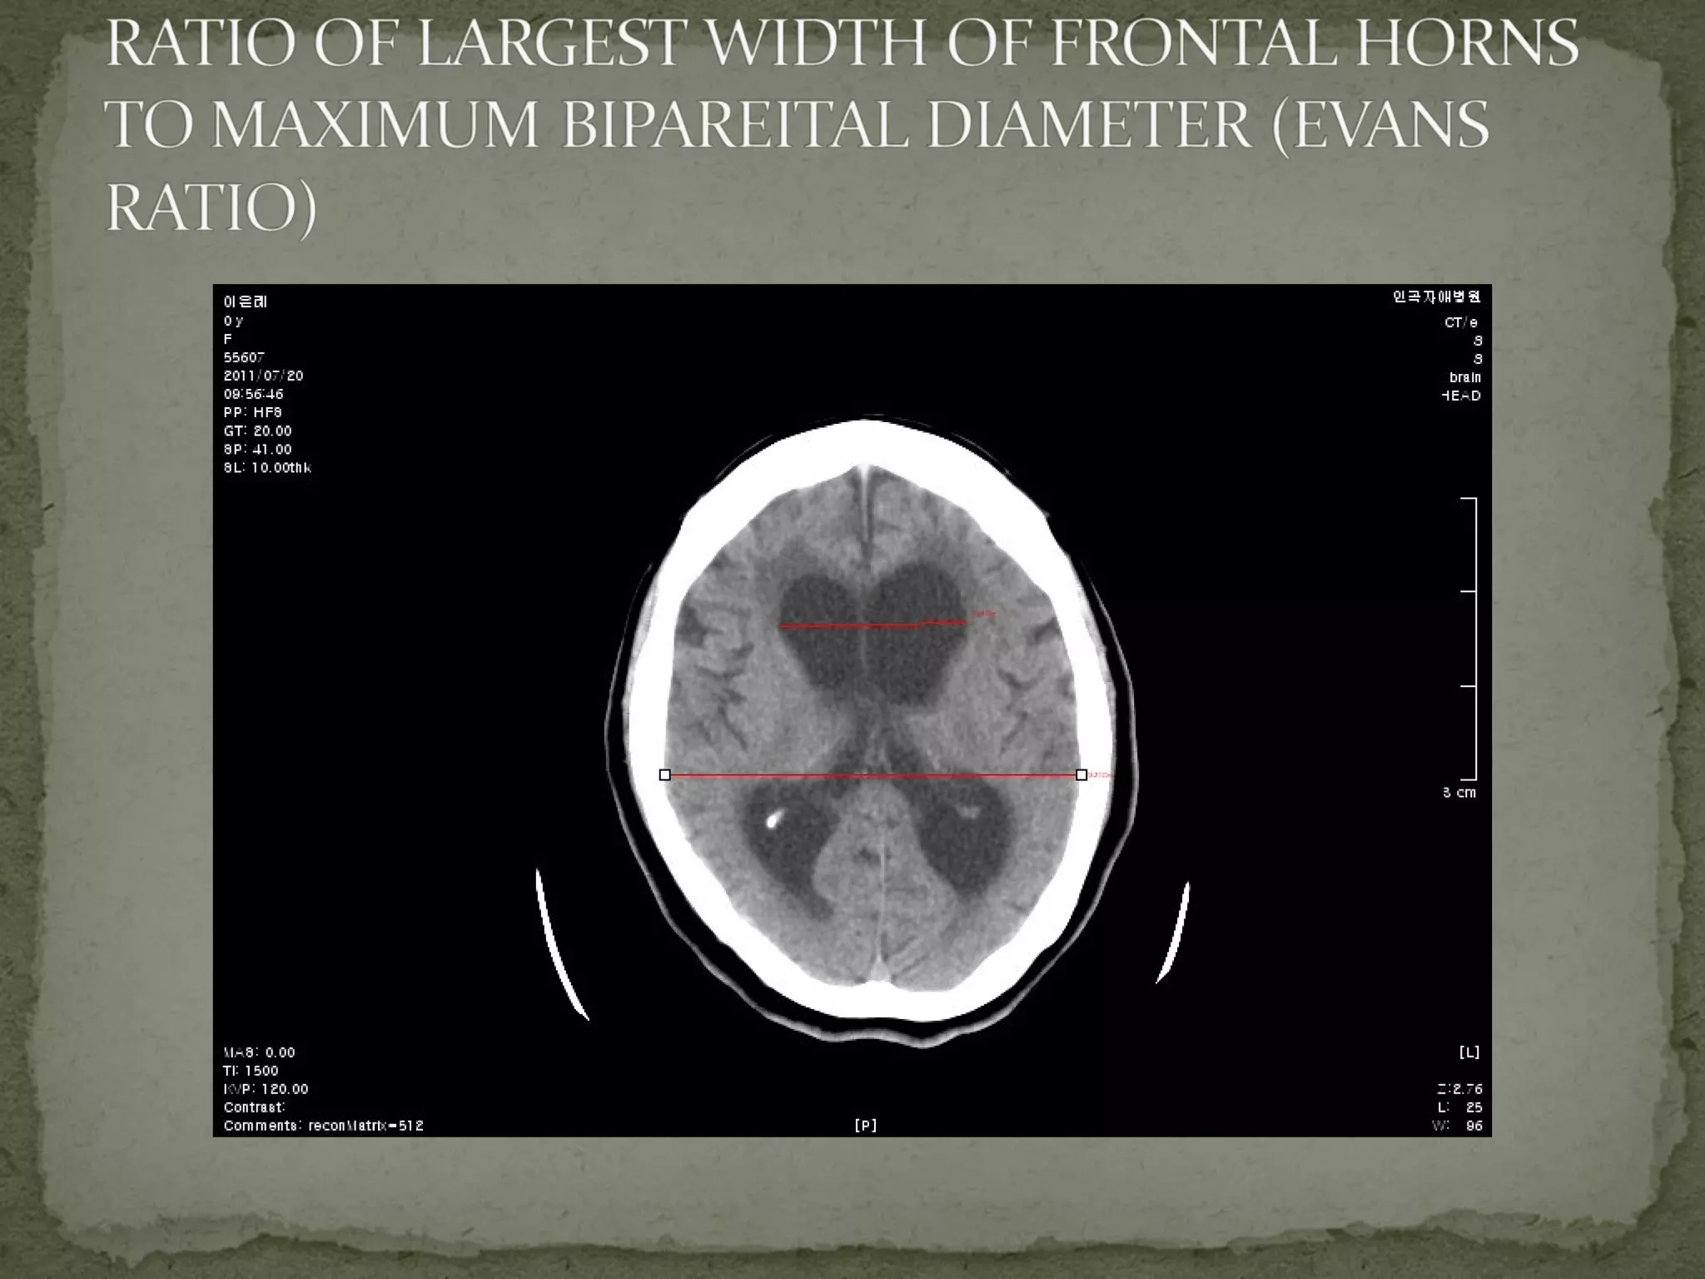
Task: Click the 8 cm scale label
Action: (x=1459, y=793)
